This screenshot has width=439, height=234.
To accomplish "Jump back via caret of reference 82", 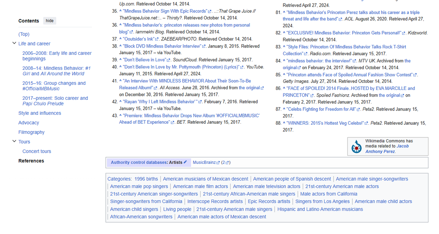I will pos(285,33).
